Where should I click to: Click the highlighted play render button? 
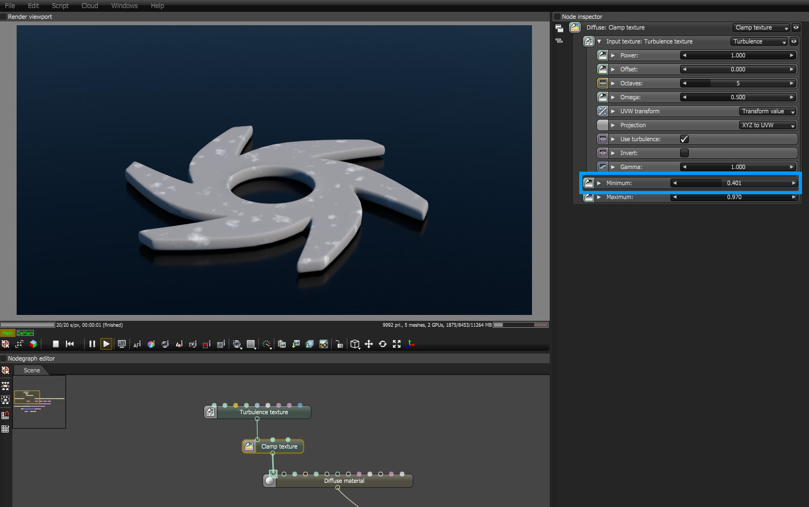pyautogui.click(x=106, y=344)
